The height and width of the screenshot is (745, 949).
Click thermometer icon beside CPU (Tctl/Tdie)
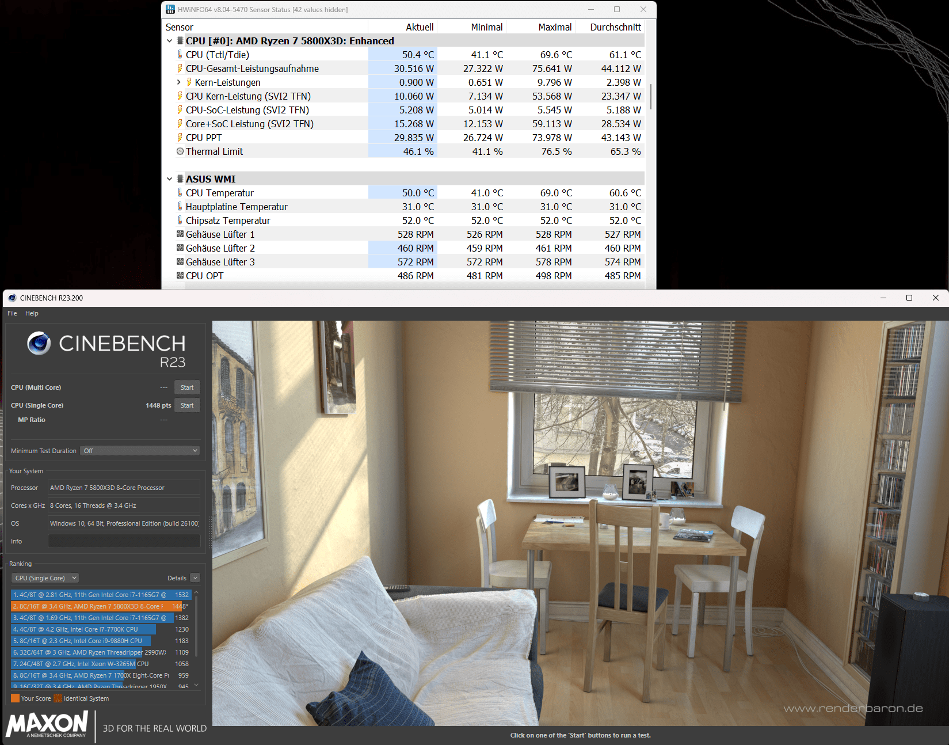click(x=180, y=55)
